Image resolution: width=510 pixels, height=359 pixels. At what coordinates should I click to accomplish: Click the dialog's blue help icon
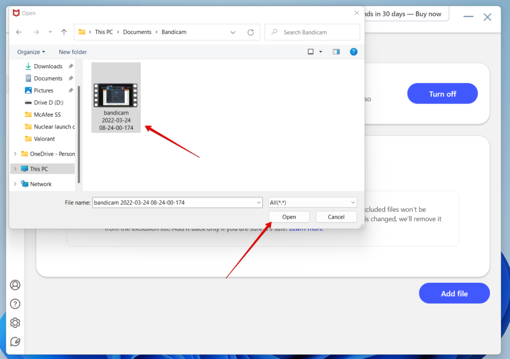tap(354, 51)
